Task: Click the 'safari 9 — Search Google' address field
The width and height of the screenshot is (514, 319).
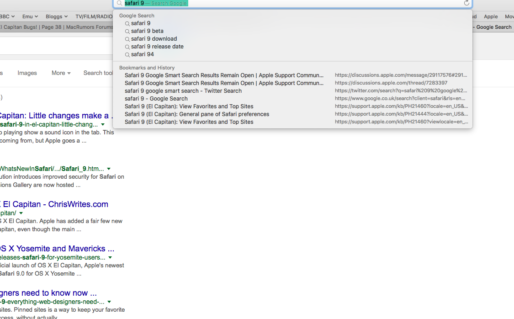Action: tap(292, 3)
